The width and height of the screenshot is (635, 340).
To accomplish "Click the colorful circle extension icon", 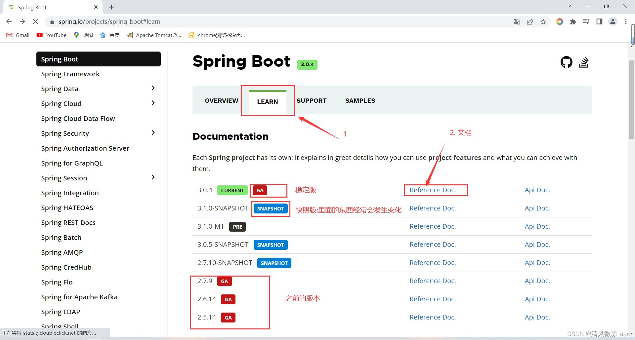I will (x=560, y=21).
